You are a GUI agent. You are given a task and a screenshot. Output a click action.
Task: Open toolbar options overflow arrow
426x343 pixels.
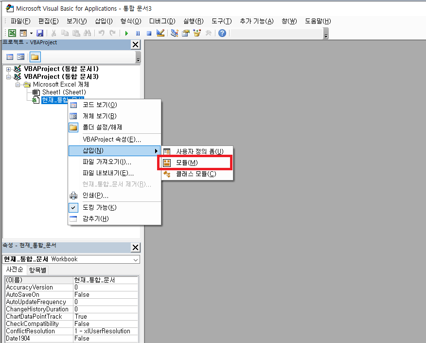[x=326, y=34]
